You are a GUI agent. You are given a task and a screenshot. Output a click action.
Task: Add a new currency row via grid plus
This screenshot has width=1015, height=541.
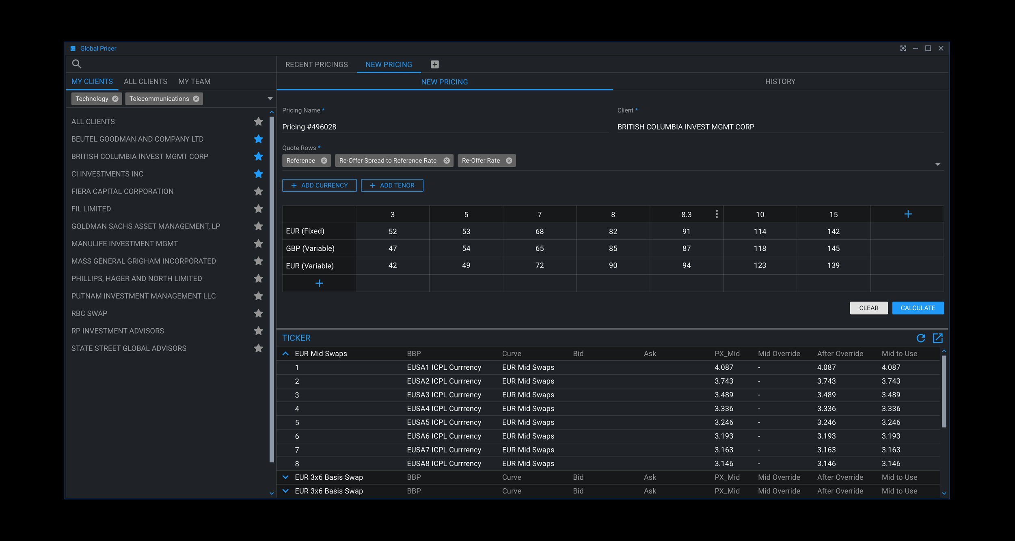(319, 283)
